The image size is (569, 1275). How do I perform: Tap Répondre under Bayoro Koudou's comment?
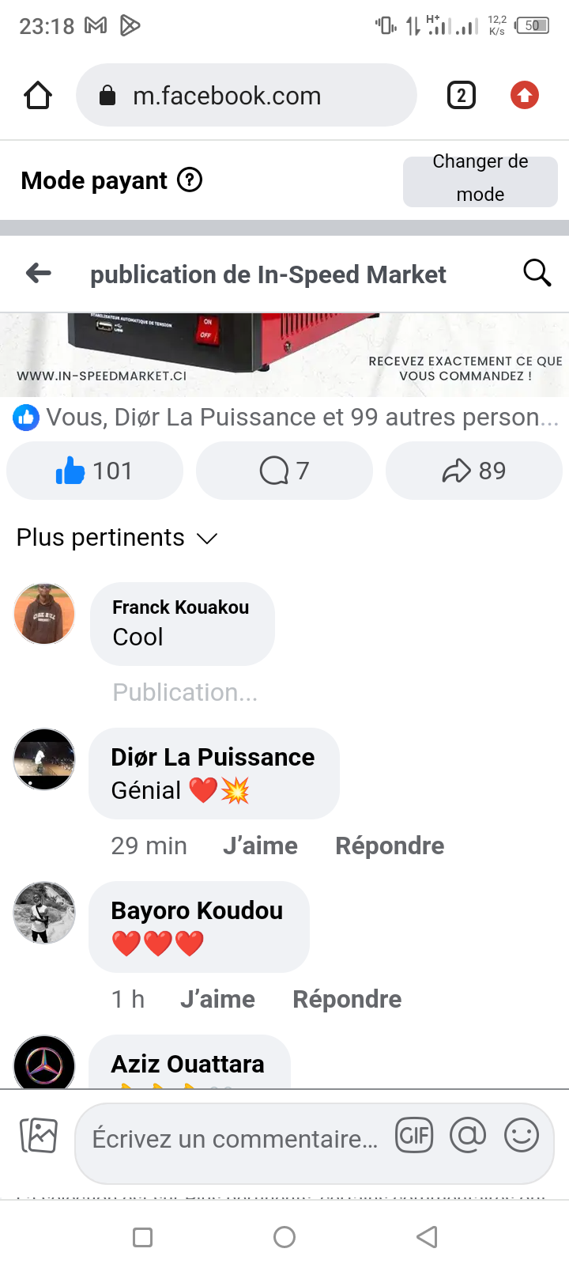click(x=347, y=999)
